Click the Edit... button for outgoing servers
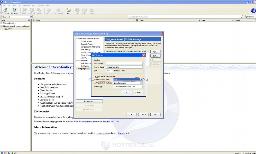This screenshot has height=154, width=256. tap(156, 56)
